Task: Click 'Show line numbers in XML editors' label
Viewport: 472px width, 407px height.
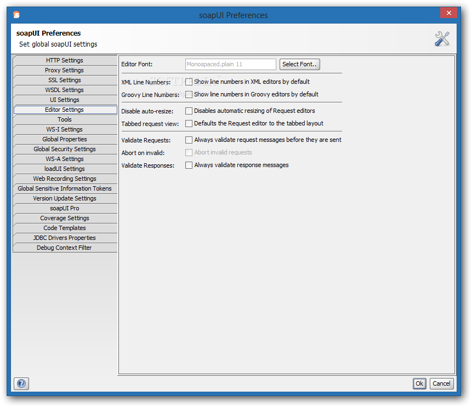Action: point(252,82)
